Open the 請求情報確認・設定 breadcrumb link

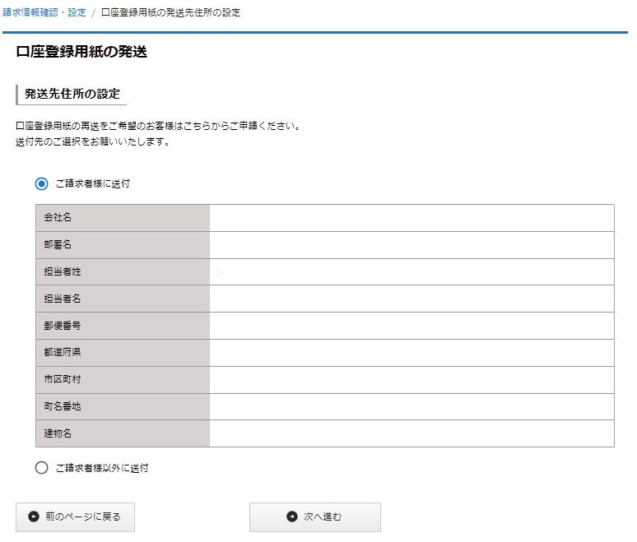coord(44,12)
